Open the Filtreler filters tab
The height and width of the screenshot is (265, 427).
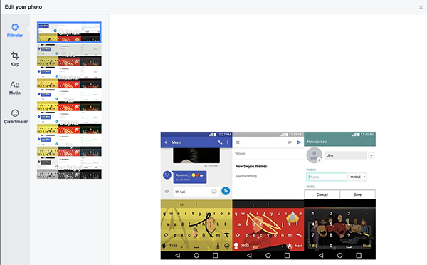click(x=15, y=30)
